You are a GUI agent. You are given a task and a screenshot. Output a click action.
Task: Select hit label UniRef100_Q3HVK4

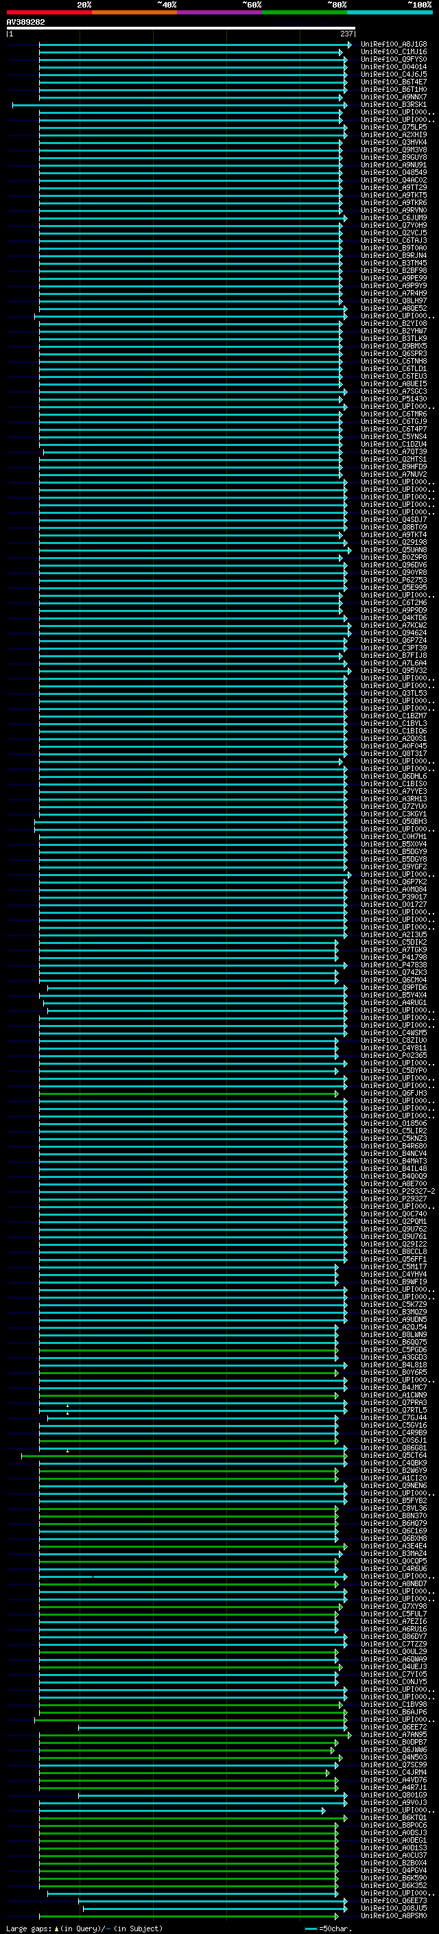(x=394, y=143)
